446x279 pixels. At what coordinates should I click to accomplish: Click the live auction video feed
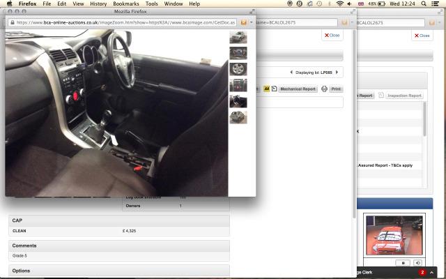[394, 235]
